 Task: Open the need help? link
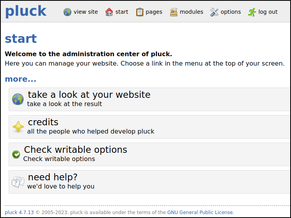[x=53, y=177]
